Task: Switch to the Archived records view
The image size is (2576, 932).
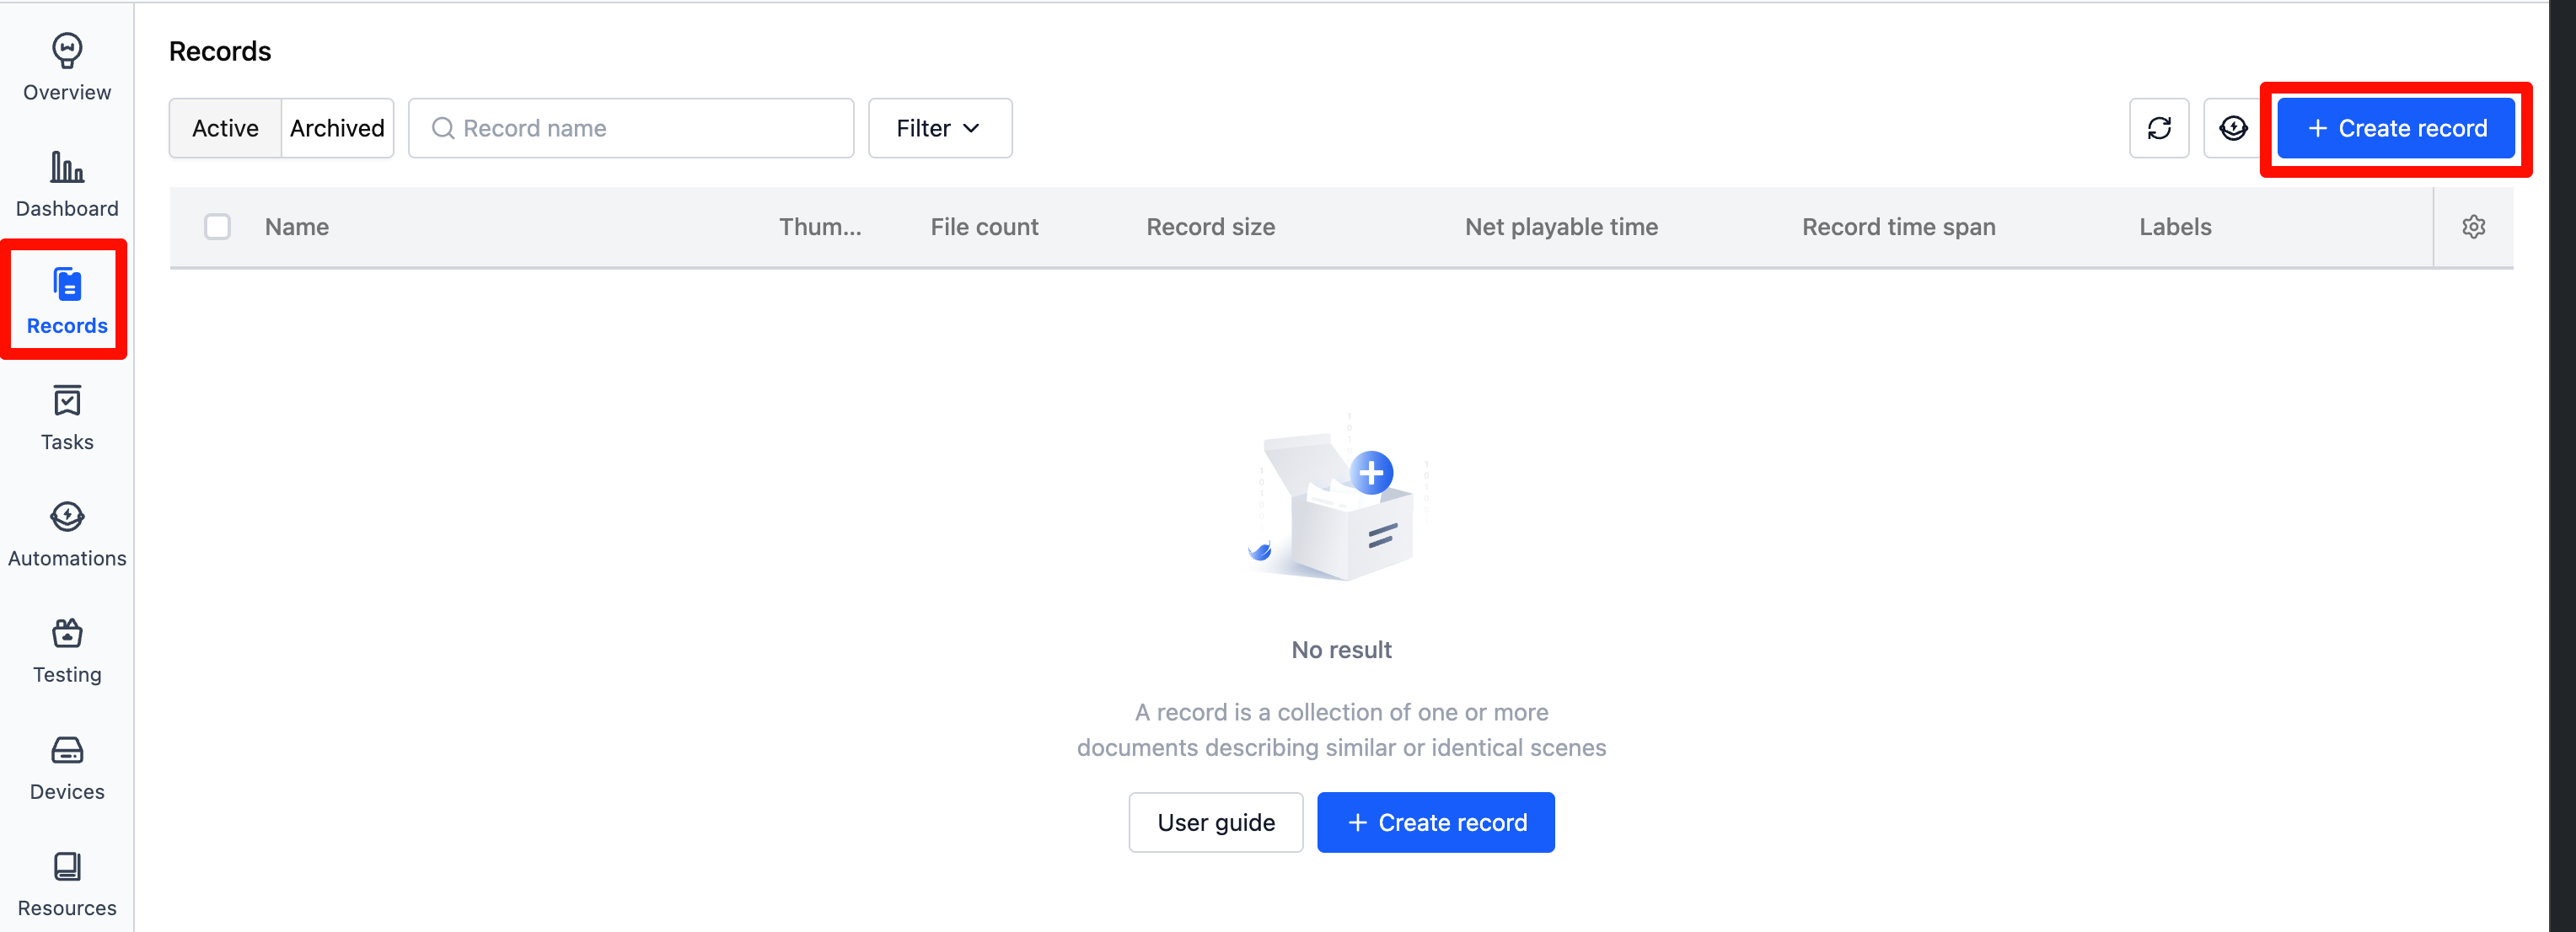Action: [x=337, y=128]
